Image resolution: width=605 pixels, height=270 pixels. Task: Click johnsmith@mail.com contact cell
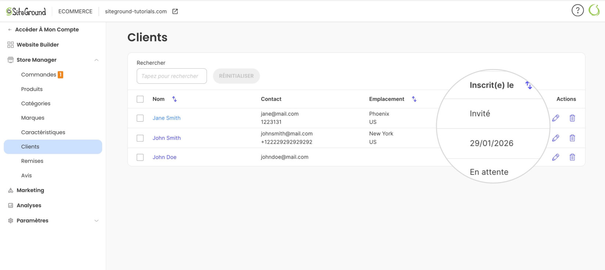pyautogui.click(x=287, y=134)
